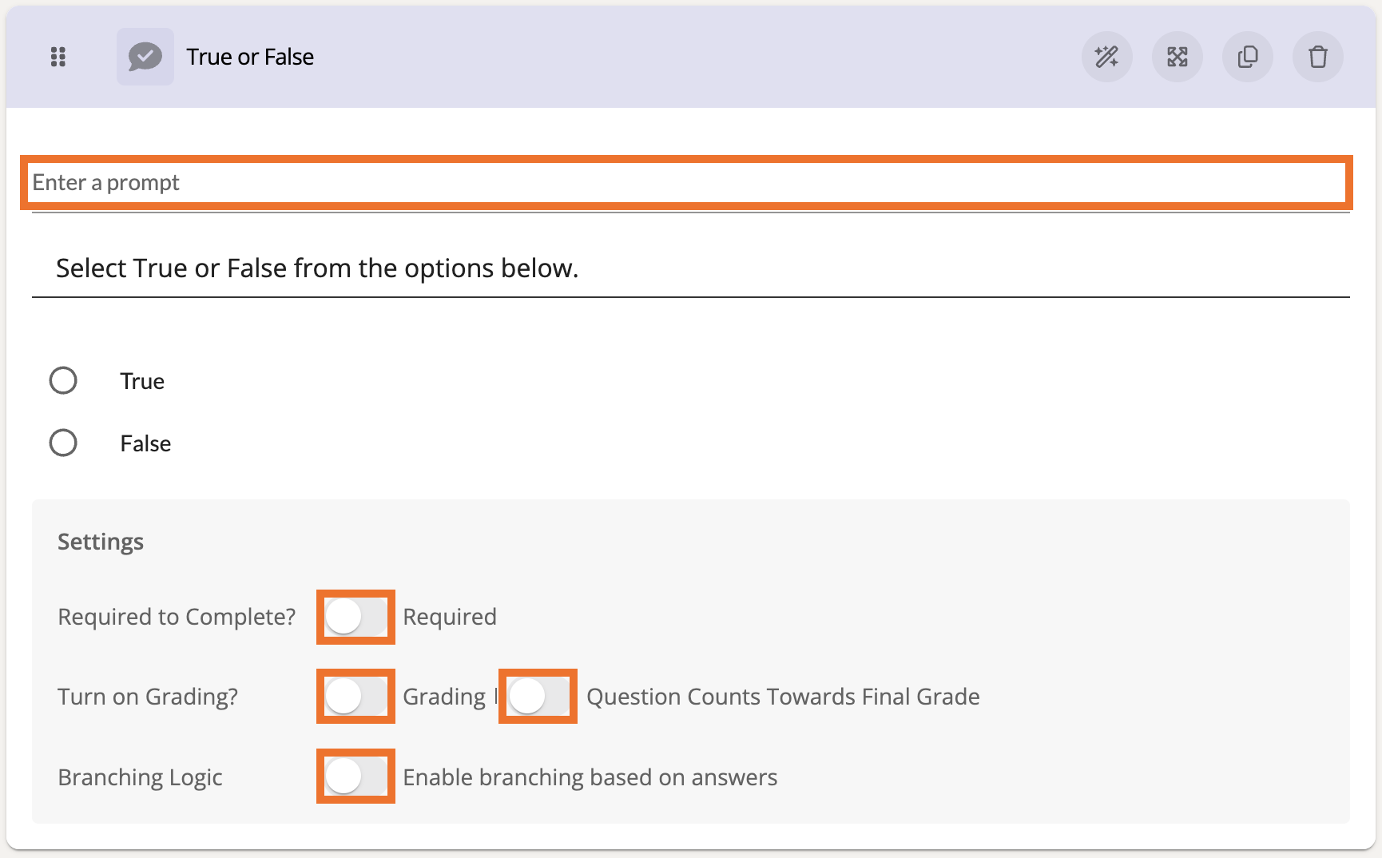Enable the Branching Logic switch
This screenshot has width=1382, height=858.
355,777
